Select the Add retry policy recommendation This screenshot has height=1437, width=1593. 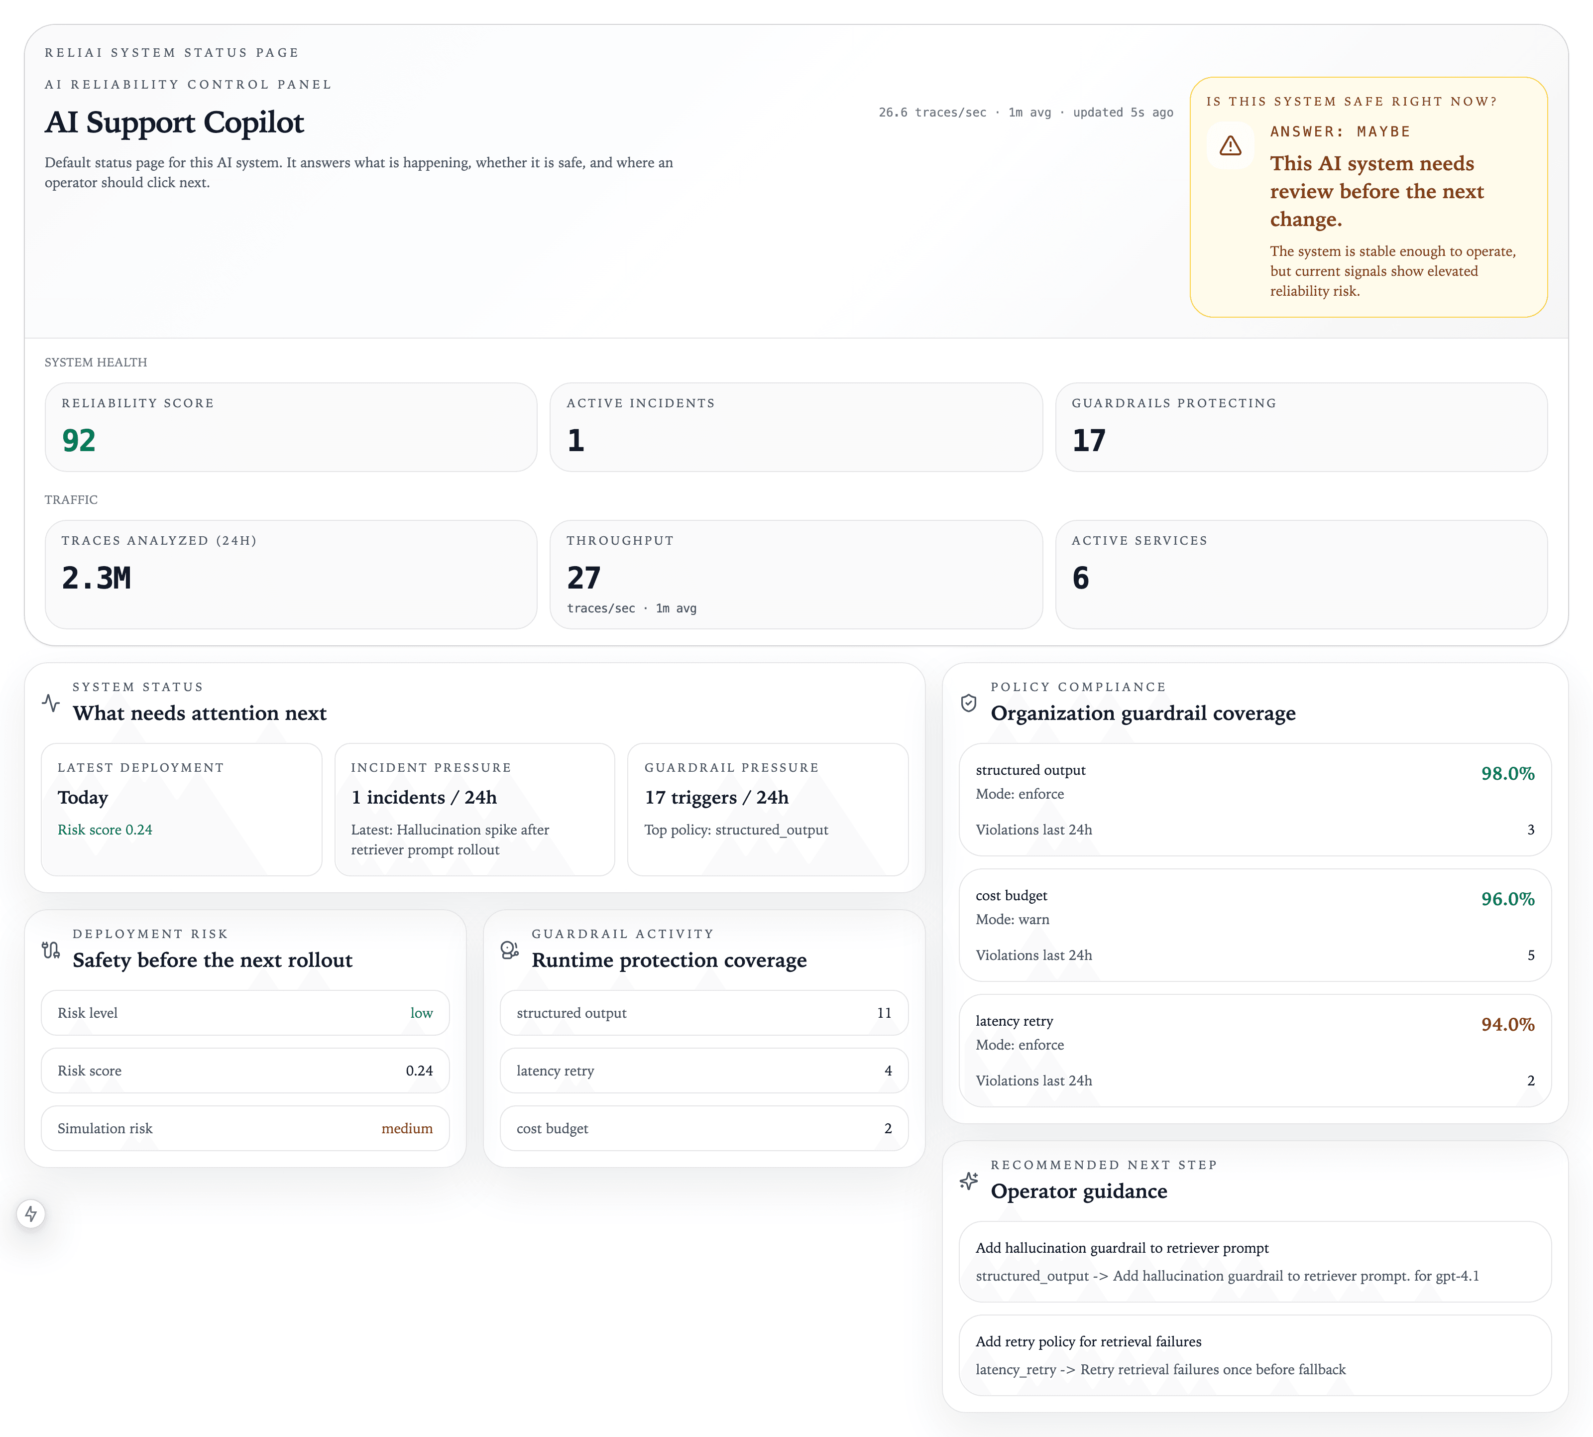point(1254,1356)
